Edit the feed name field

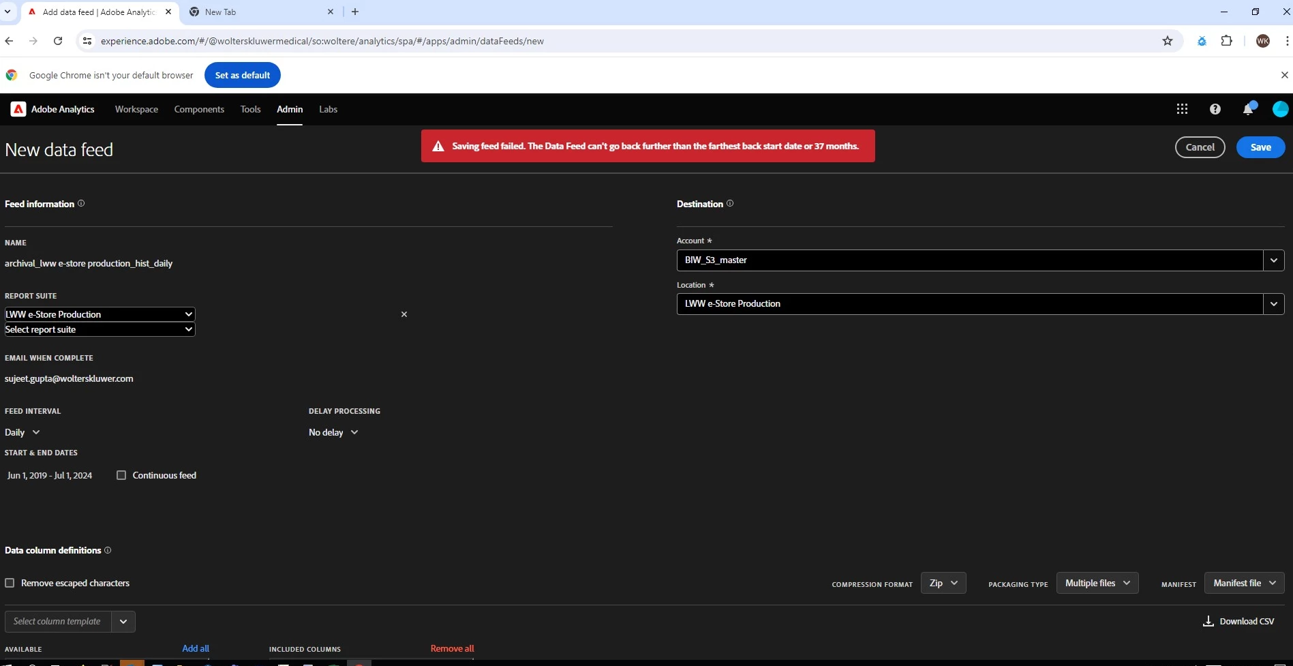[x=89, y=263]
